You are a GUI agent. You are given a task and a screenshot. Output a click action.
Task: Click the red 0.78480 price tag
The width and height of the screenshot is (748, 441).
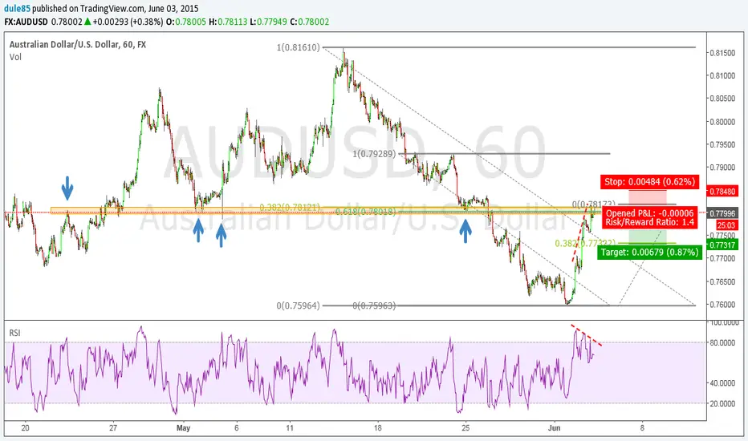point(722,191)
